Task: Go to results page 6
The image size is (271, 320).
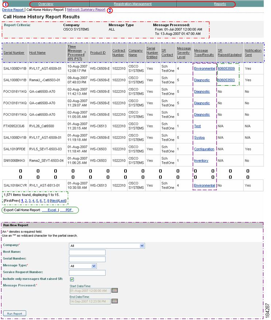Action: click(41, 201)
